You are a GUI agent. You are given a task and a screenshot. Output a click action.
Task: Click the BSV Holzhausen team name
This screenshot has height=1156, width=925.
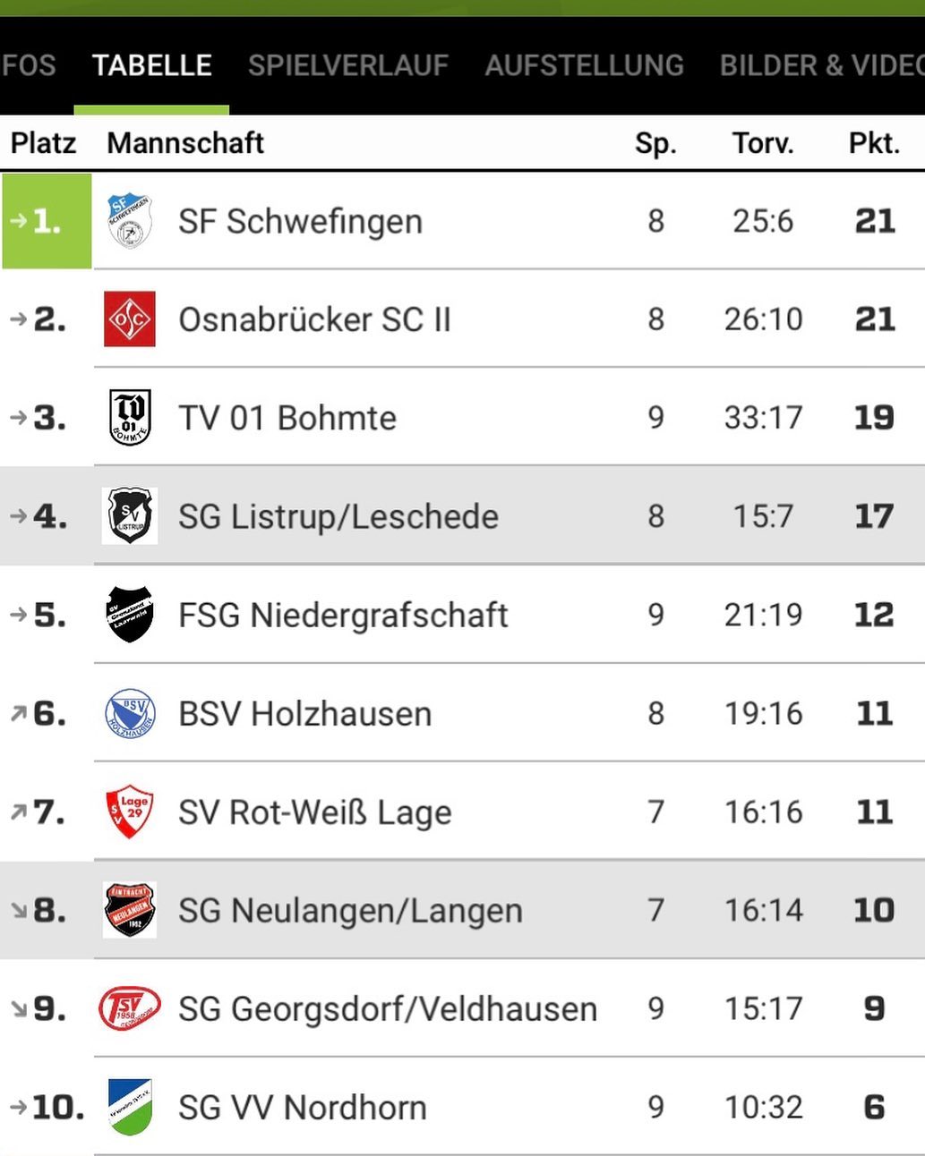[304, 714]
